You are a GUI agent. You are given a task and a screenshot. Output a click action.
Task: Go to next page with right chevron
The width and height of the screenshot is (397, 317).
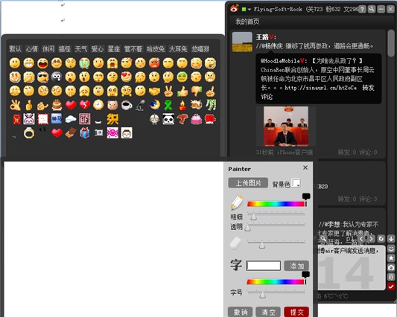click(371, 239)
